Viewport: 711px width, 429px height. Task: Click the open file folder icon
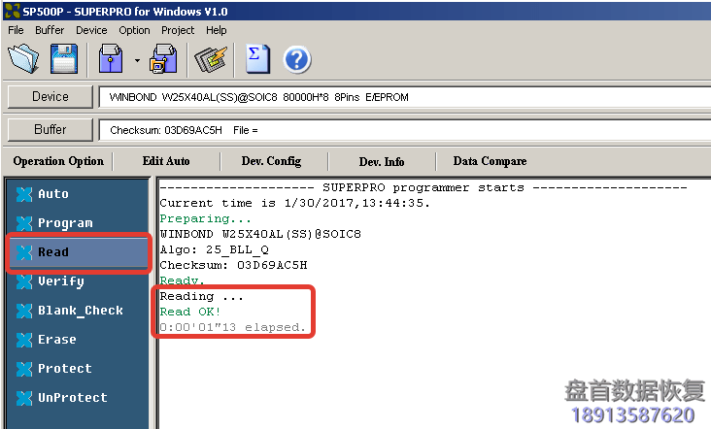point(23,59)
